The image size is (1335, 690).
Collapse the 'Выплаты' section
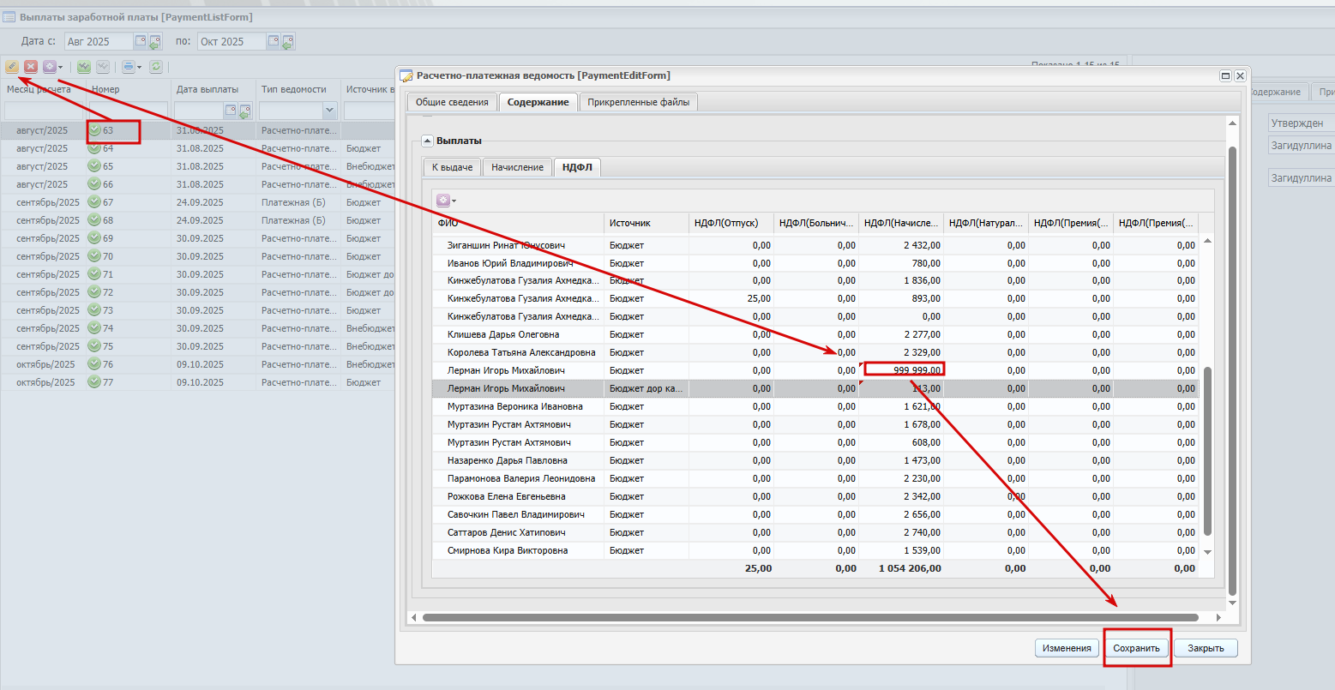[427, 141]
